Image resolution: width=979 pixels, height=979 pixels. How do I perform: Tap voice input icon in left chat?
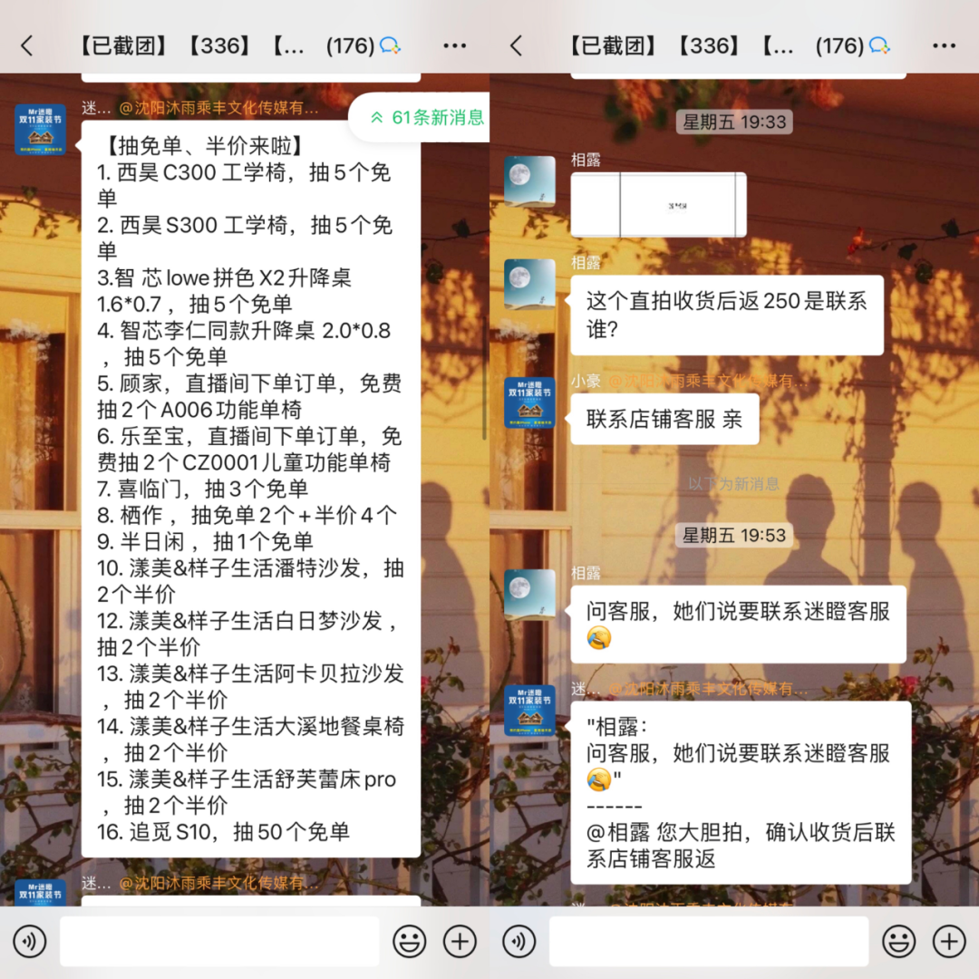(29, 942)
